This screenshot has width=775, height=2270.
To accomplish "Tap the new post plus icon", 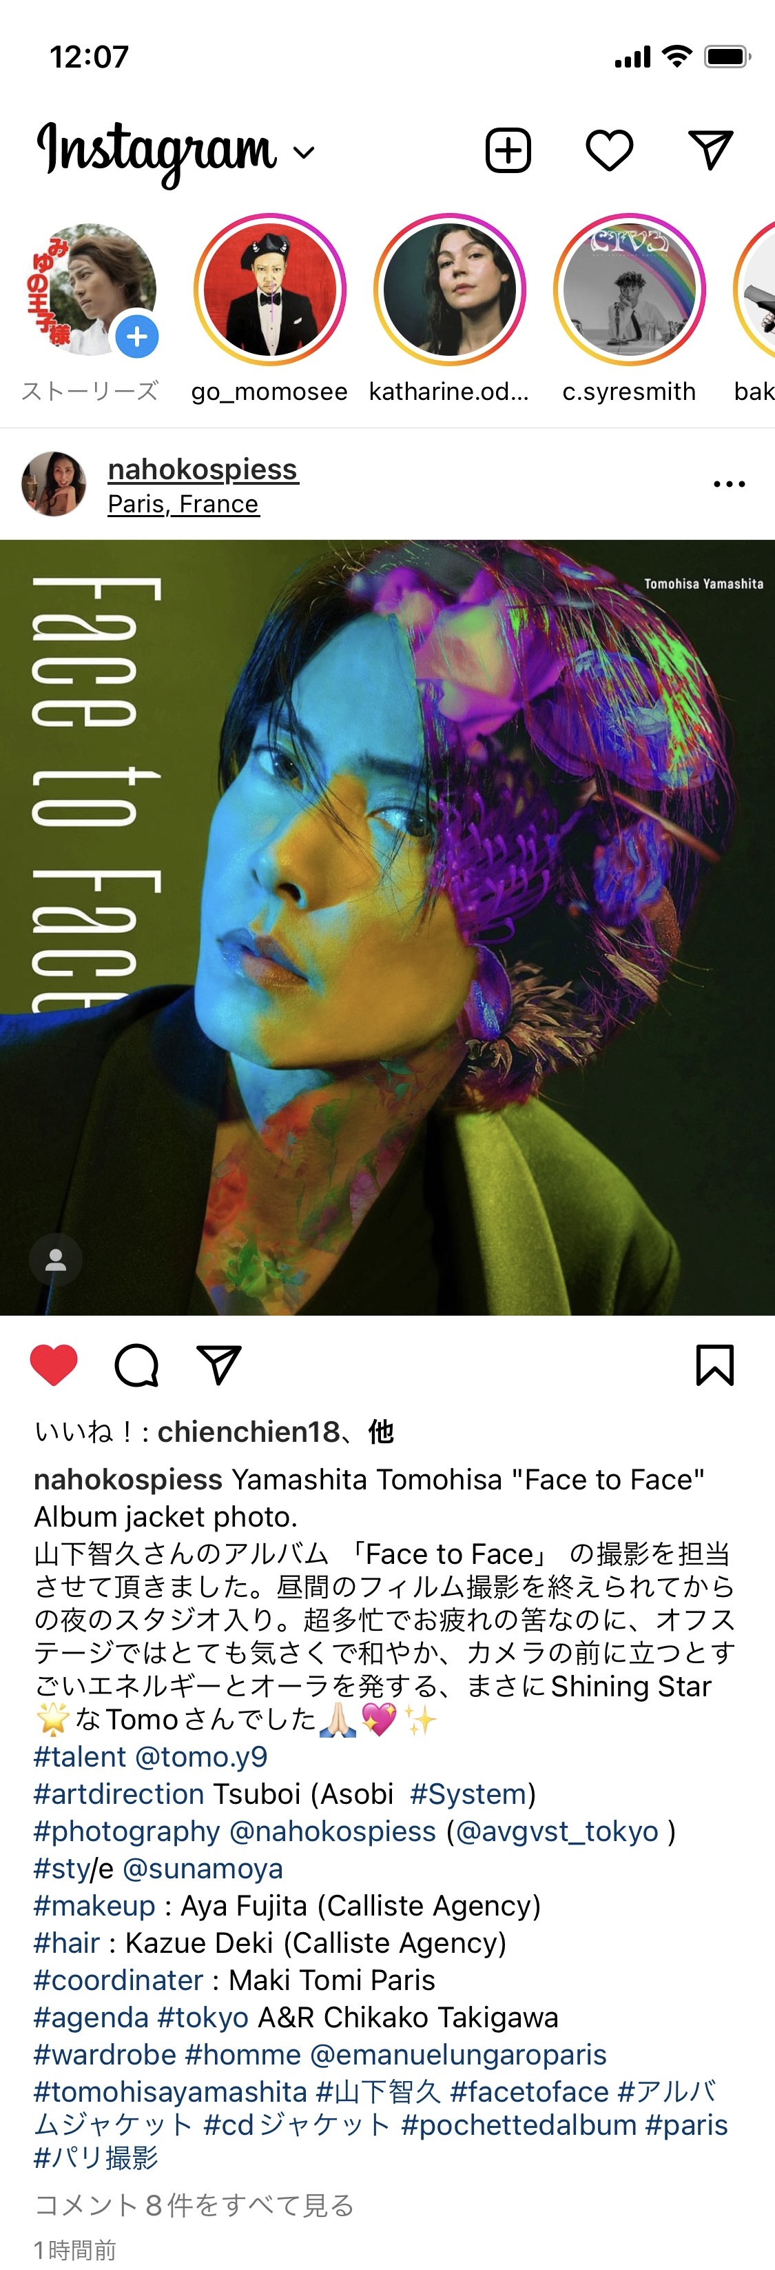I will tap(508, 150).
